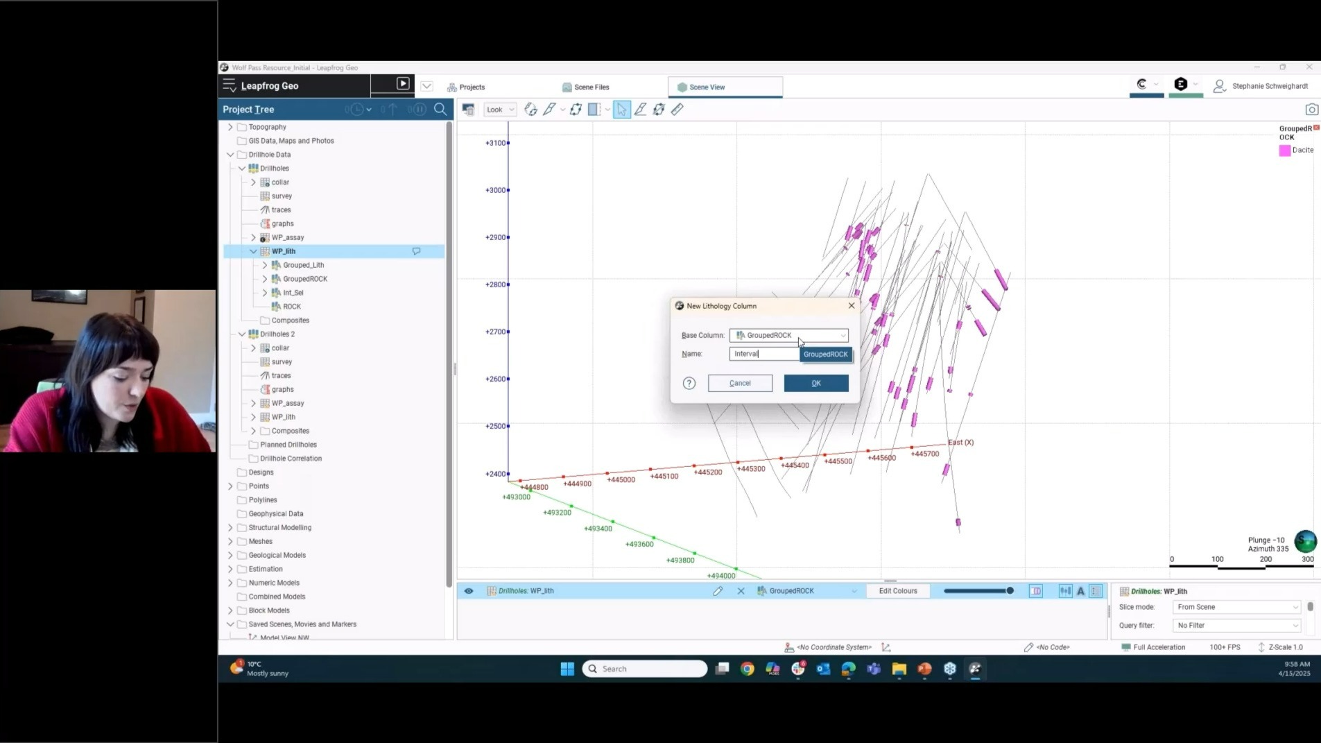This screenshot has width=1321, height=743.
Task: Open the Central connection icon
Action: 1142,84
